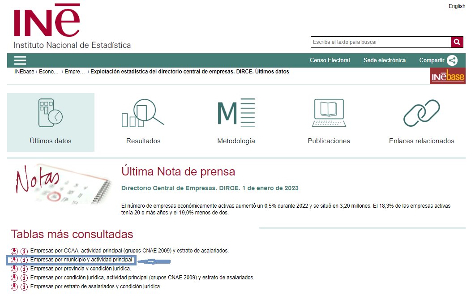This screenshot has width=471, height=295.
Task: Click the Resultados chart magnifier icon
Action: pos(143,113)
